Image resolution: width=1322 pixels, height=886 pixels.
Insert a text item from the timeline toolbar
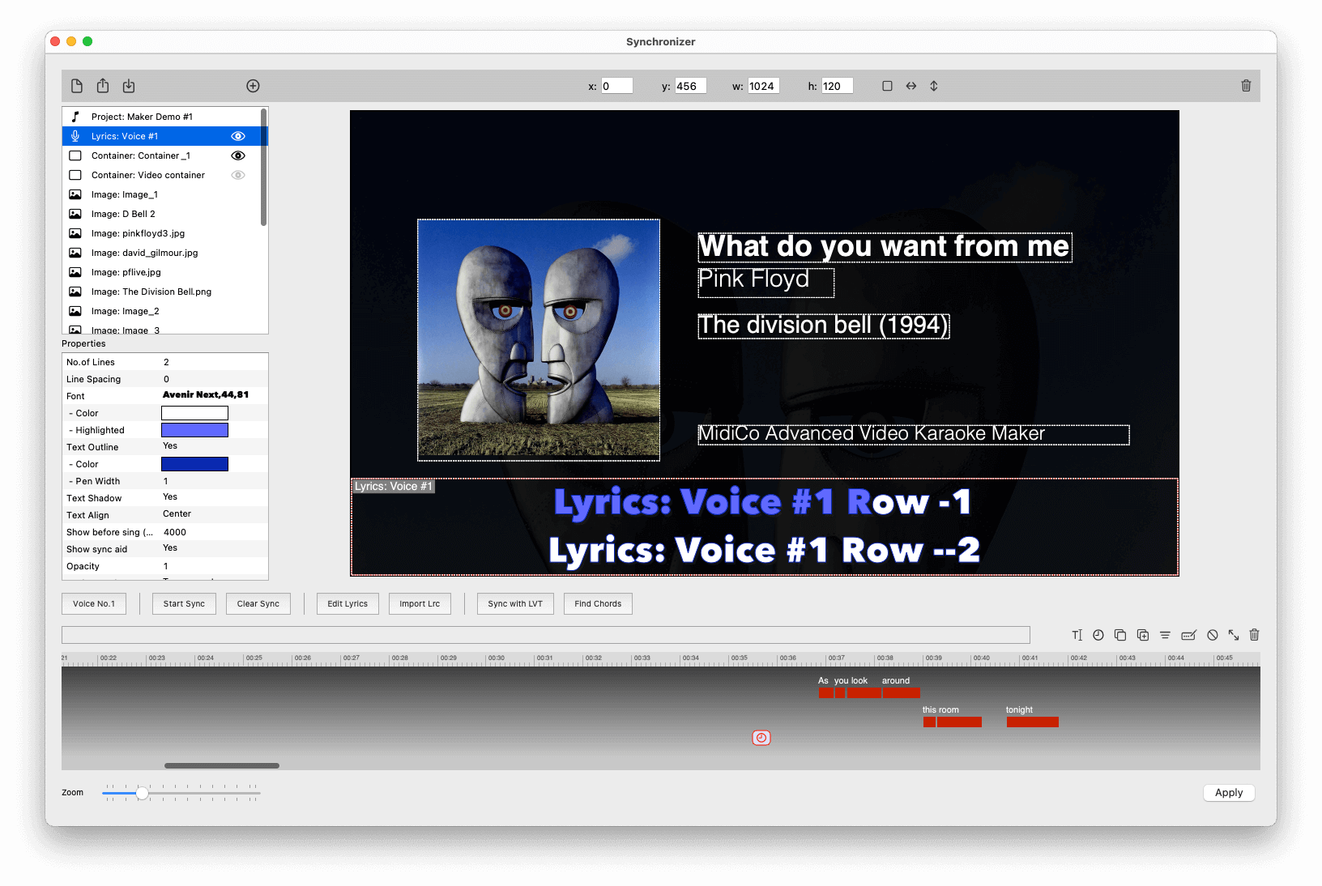(1077, 635)
